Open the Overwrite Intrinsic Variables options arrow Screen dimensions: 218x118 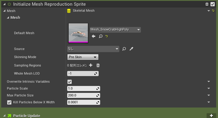(x=208, y=81)
